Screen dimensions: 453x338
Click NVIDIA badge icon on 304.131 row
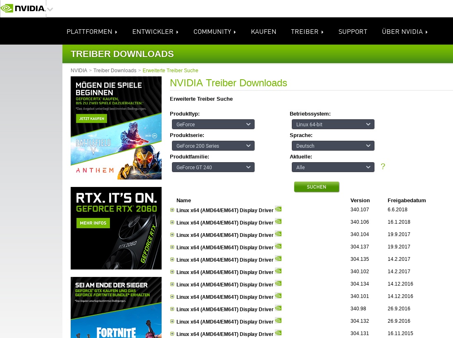coord(278,333)
